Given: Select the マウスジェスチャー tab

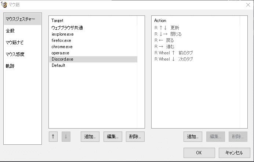Looking at the screenshot, I should [22, 19].
